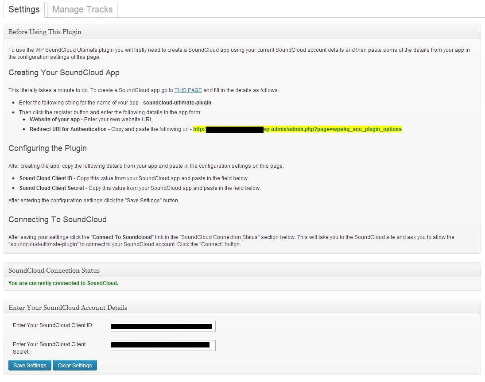Click the 'Enter Your SoundCloud Client Secret:' label
This screenshot has height=382, width=485.
coord(49,348)
